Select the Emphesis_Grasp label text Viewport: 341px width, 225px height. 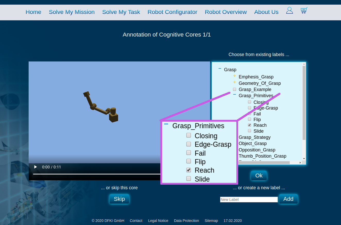pos(256,77)
